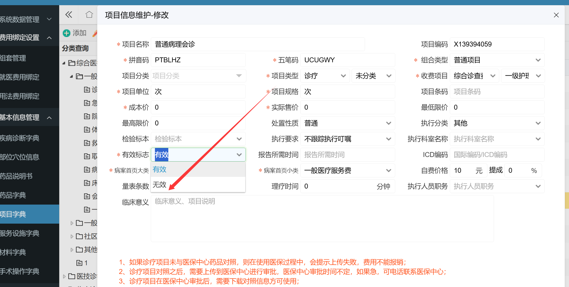This screenshot has height=287, width=569.
Task: Expand the 系统数据管理 sidebar section
Action: coord(49,19)
